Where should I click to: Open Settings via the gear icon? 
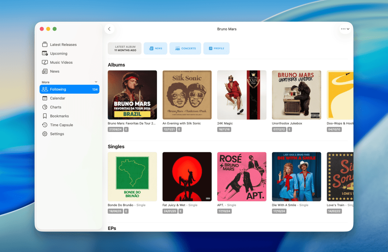click(x=45, y=134)
